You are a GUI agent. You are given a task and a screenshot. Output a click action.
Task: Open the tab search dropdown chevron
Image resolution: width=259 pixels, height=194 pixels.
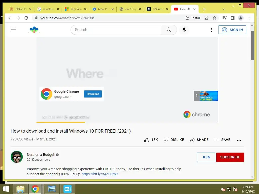click(x=224, y=9)
